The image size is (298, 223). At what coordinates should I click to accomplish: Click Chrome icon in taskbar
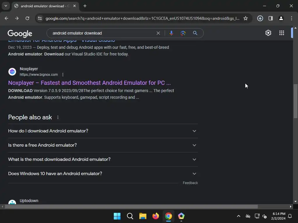(168, 216)
